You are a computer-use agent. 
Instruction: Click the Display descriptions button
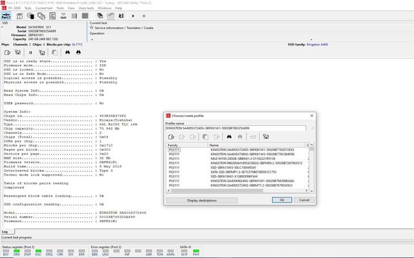(x=202, y=200)
